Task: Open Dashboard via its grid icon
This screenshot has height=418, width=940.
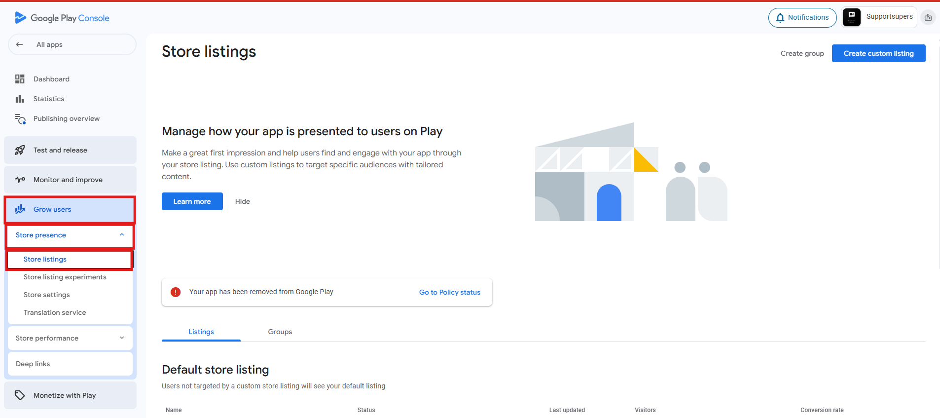Action: (20, 79)
